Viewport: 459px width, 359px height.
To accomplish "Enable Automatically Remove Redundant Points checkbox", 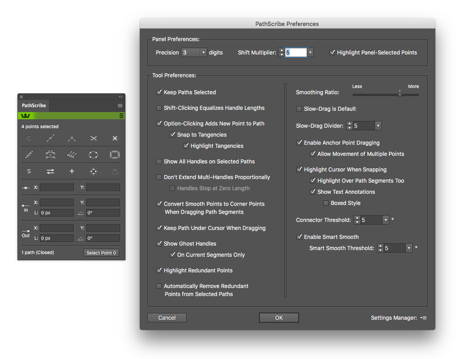I will point(159,286).
